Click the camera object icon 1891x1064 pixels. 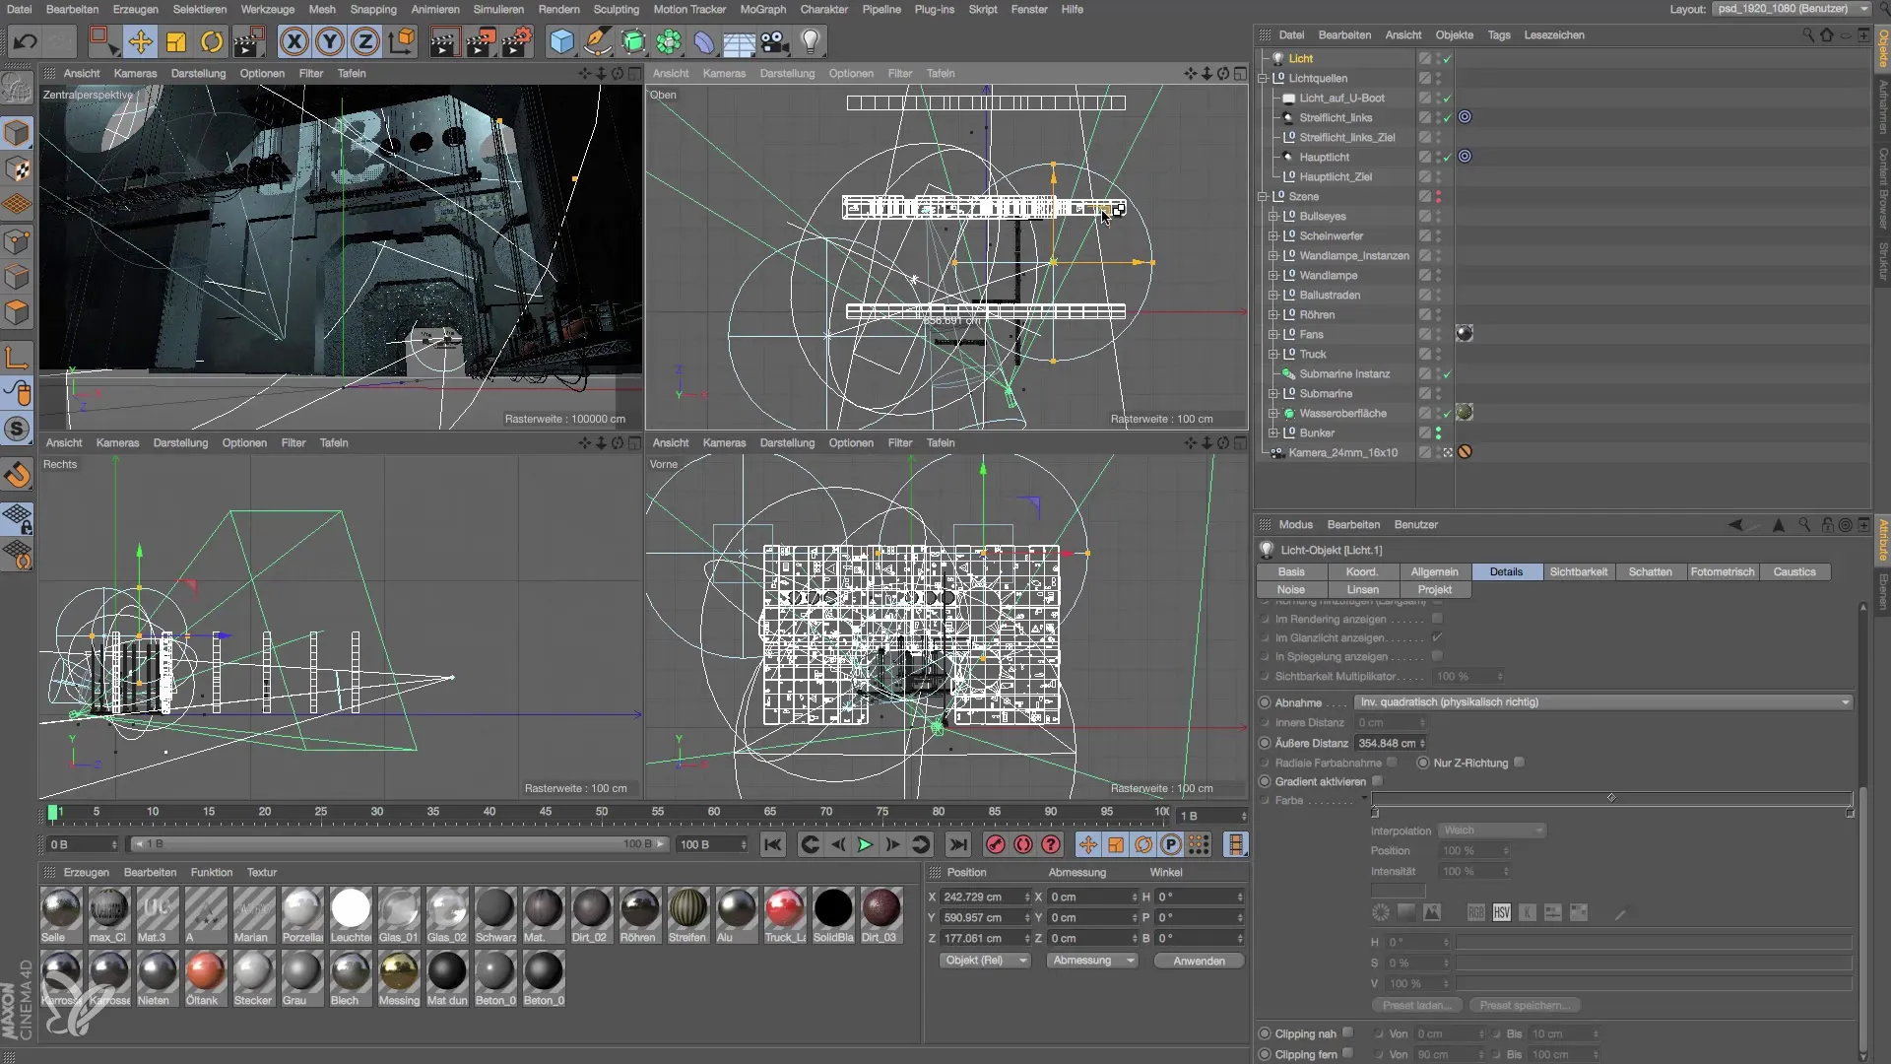pos(775,42)
